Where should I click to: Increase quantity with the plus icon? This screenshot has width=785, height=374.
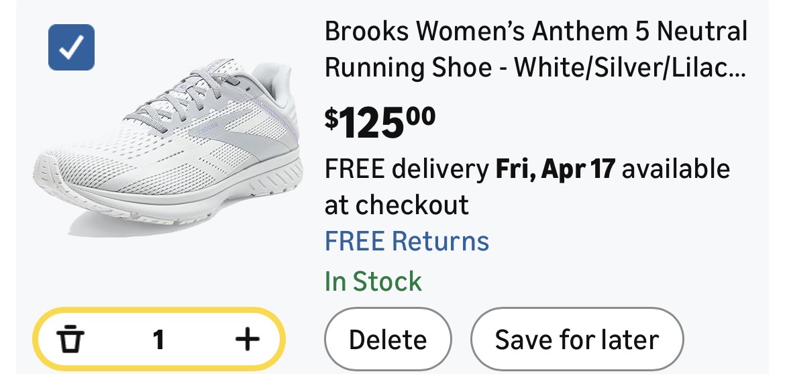[248, 340]
